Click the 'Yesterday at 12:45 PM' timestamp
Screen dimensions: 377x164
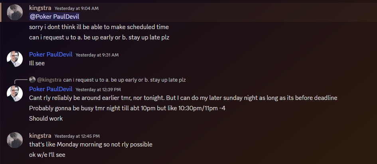coord(77,136)
